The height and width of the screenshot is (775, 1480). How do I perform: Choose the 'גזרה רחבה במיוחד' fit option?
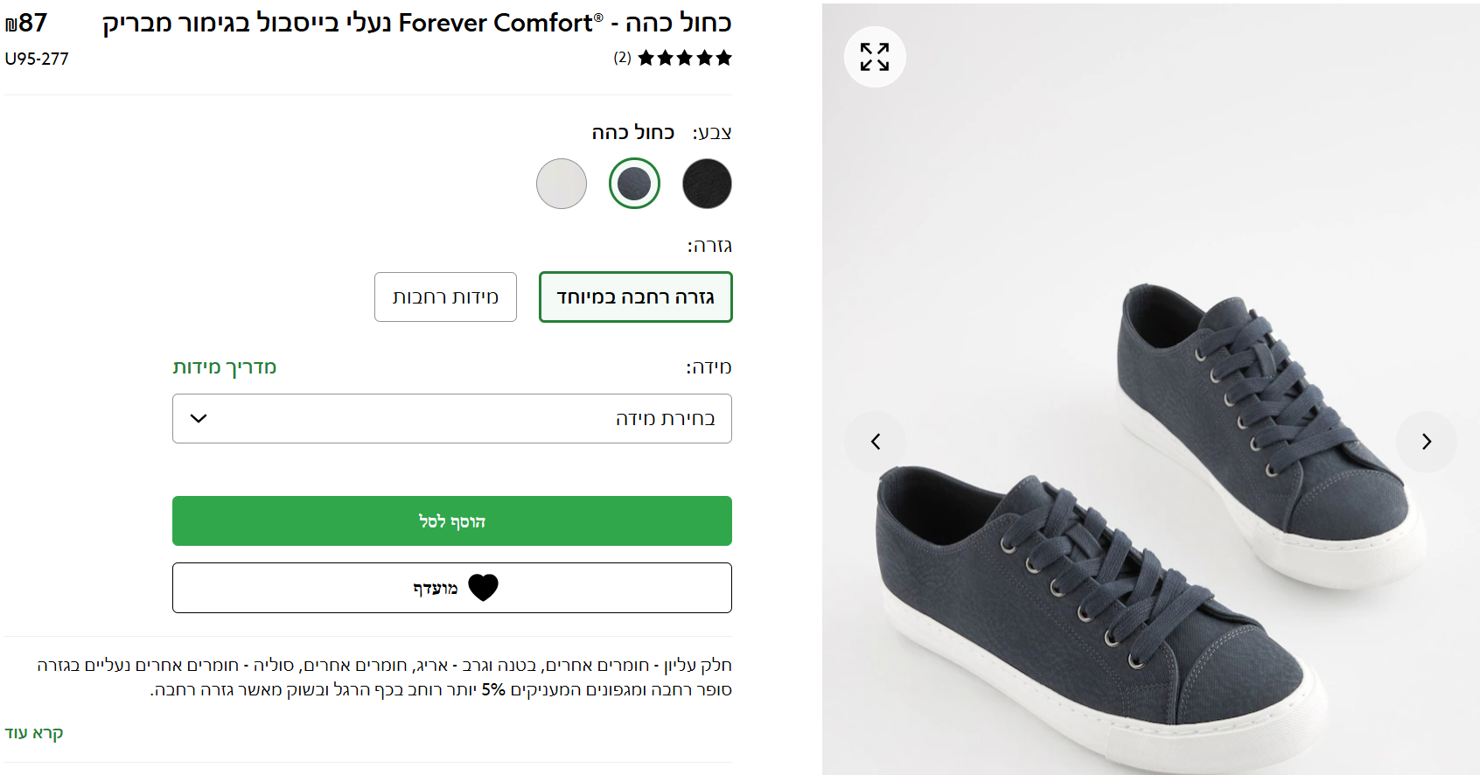pyautogui.click(x=636, y=297)
